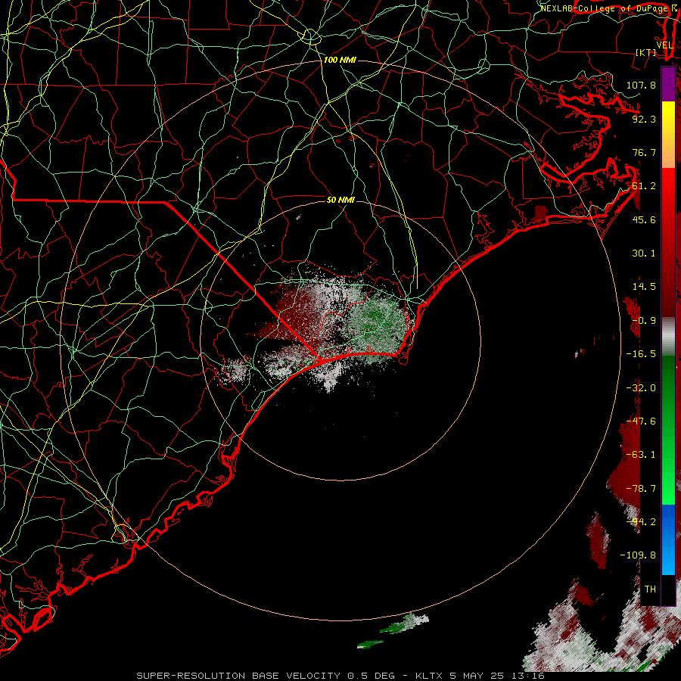Click the TH threshold label in legend
The width and height of the screenshot is (681, 681).
650,589
